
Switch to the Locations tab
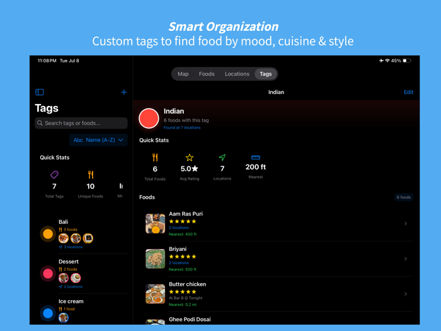tap(237, 74)
